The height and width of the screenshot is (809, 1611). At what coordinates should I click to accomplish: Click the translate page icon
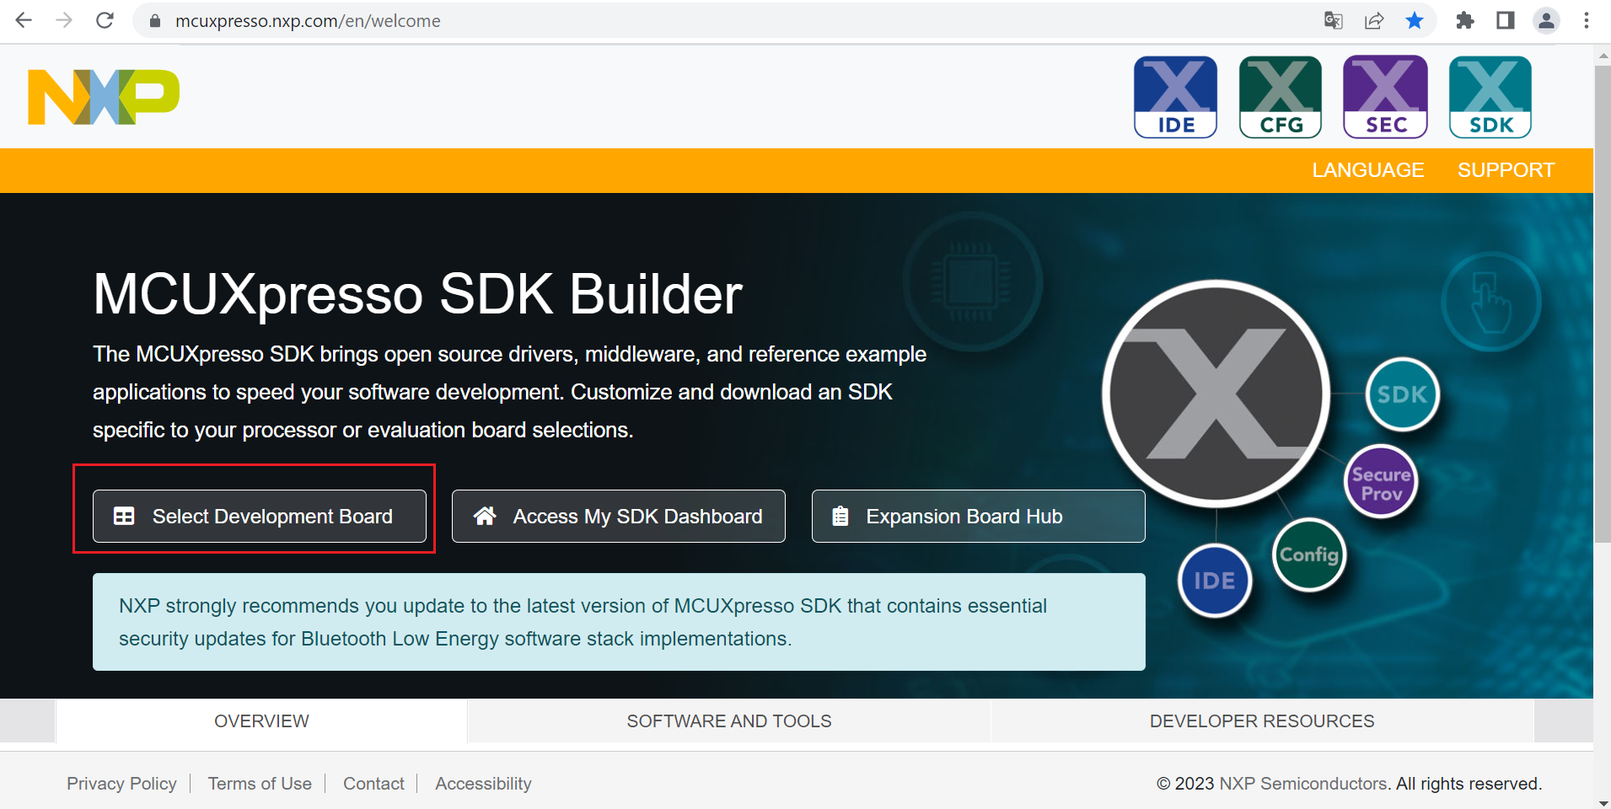(1333, 21)
